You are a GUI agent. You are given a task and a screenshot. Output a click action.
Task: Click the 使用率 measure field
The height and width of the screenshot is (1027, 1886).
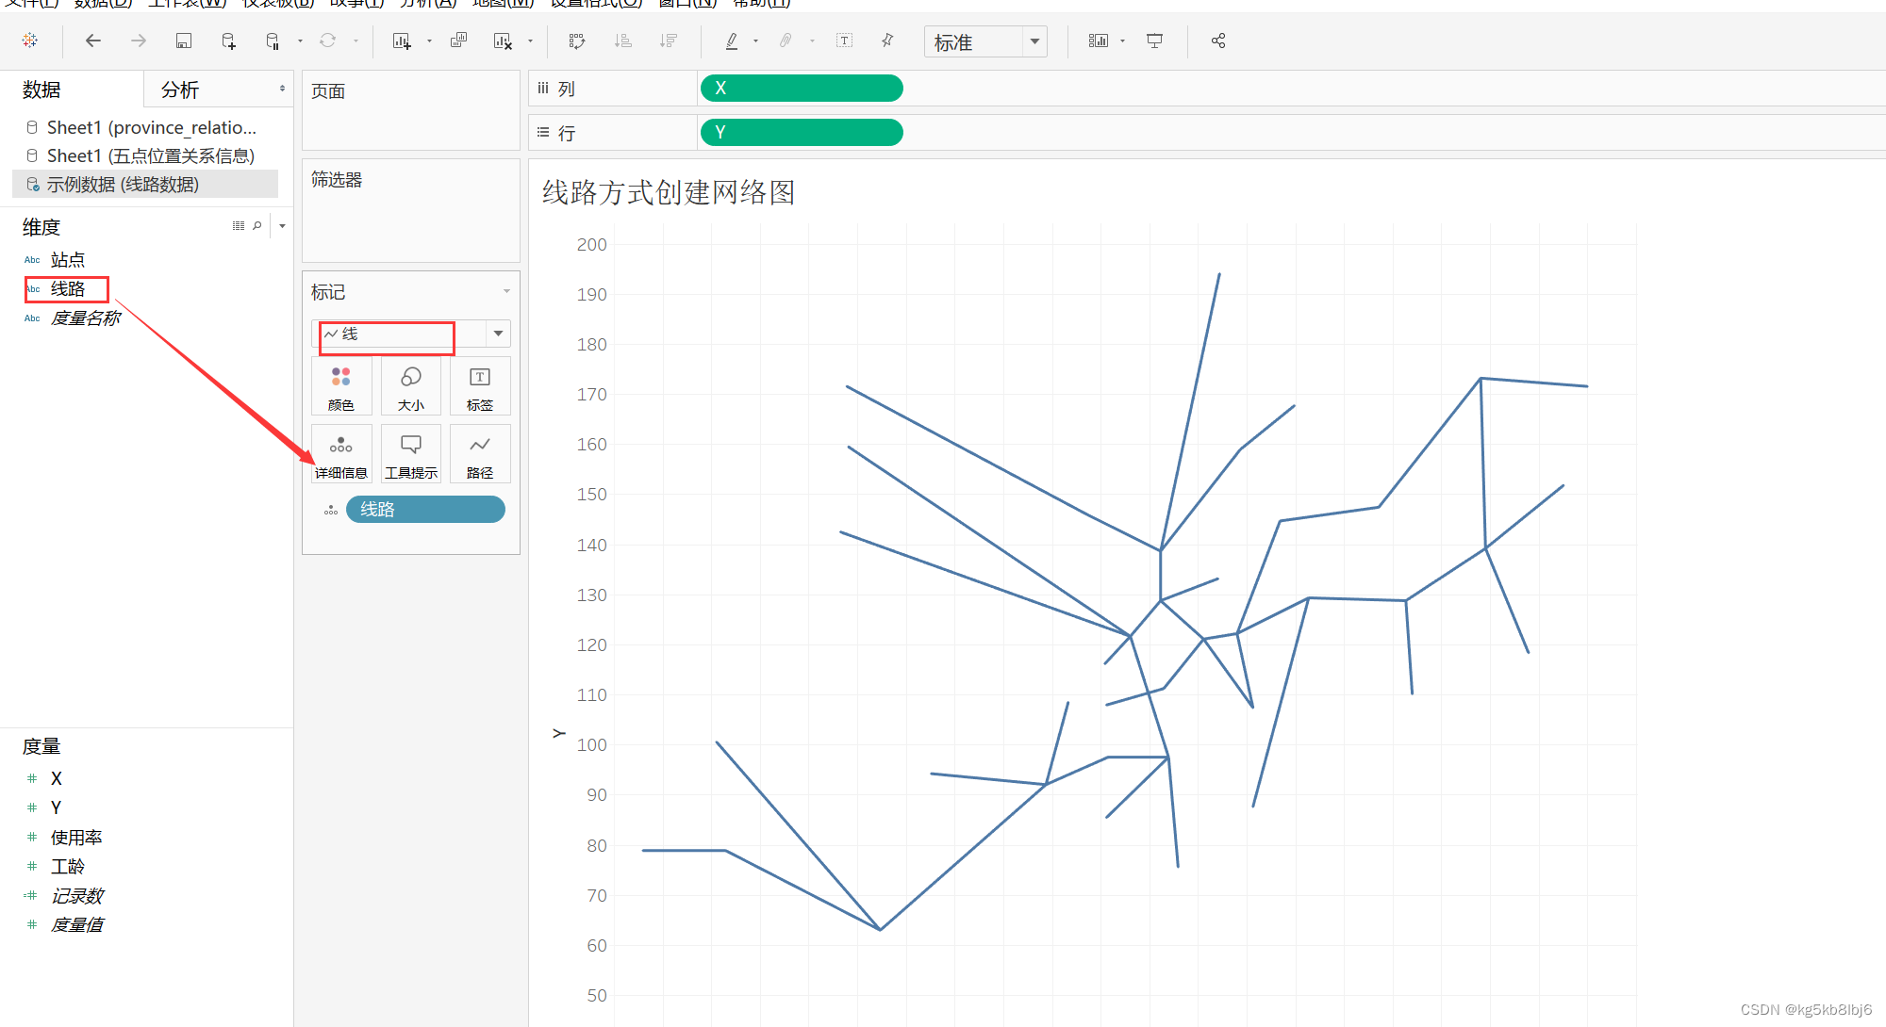pyautogui.click(x=75, y=837)
